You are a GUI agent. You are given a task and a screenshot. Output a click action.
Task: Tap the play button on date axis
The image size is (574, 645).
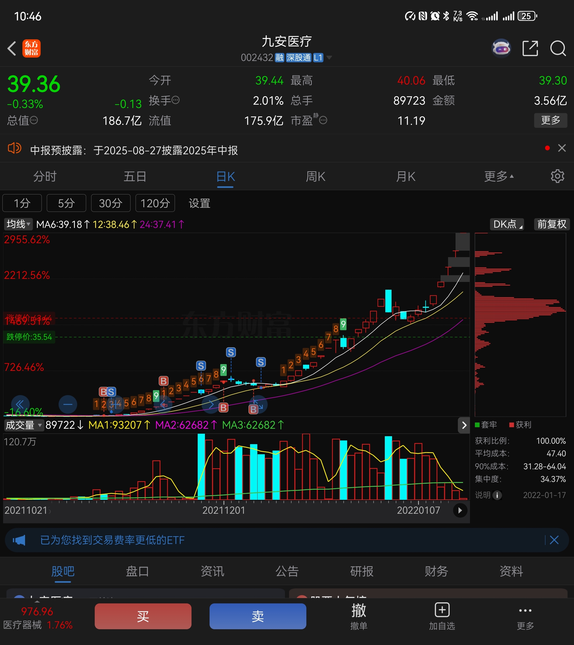(x=460, y=510)
